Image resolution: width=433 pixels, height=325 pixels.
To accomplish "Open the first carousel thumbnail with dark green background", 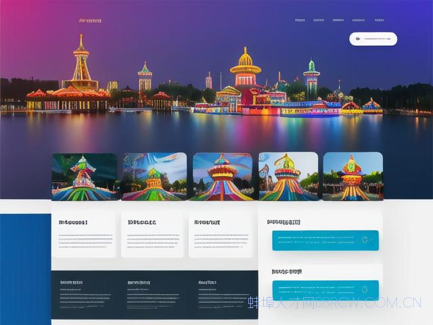I will pos(85,176).
